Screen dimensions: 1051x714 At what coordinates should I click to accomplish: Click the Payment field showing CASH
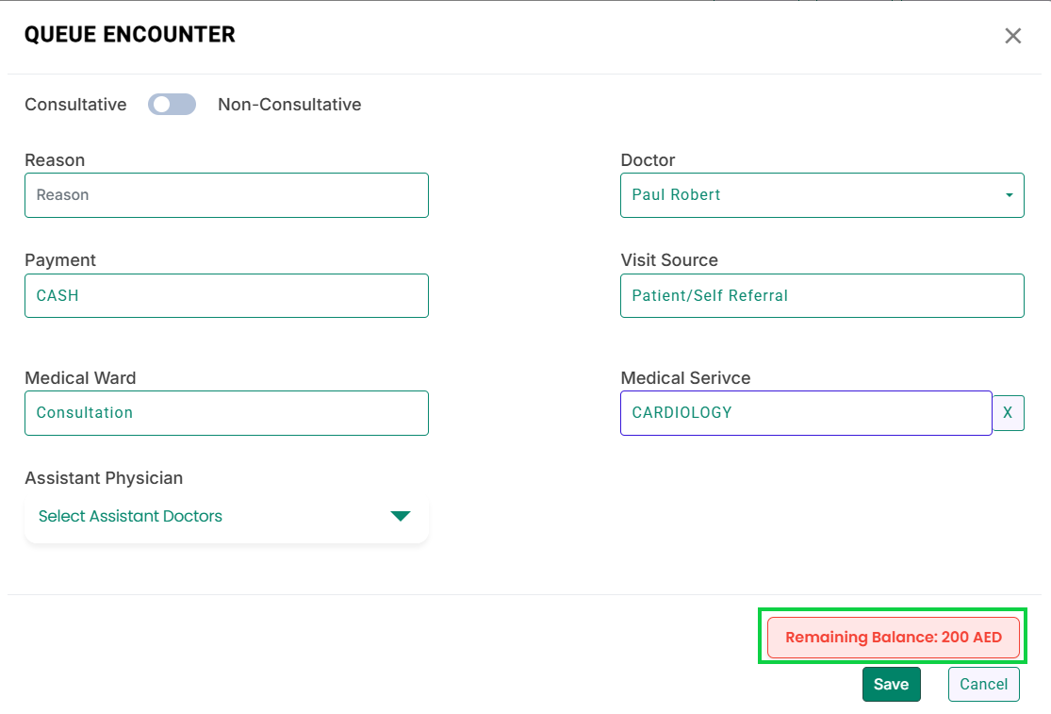pos(226,296)
